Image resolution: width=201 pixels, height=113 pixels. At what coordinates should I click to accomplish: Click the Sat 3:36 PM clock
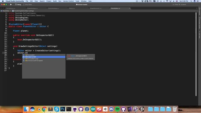click(x=184, y=1)
